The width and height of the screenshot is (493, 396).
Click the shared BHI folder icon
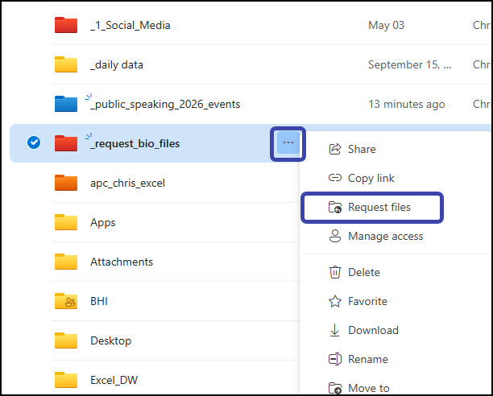66,301
